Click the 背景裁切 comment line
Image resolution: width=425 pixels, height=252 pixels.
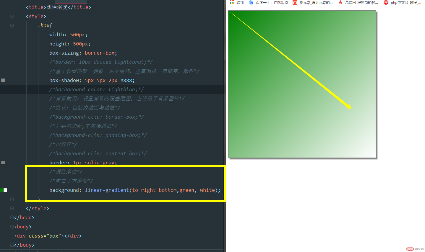(117, 99)
